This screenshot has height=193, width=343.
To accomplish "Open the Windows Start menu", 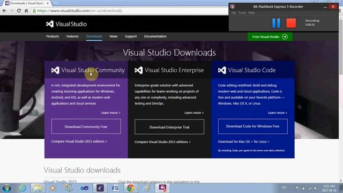I will pos(7,188).
